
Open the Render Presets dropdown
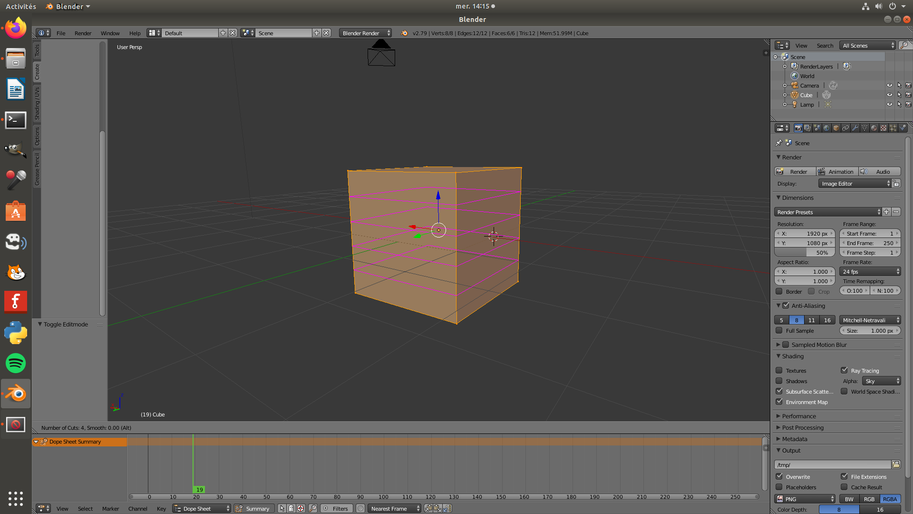(x=828, y=212)
